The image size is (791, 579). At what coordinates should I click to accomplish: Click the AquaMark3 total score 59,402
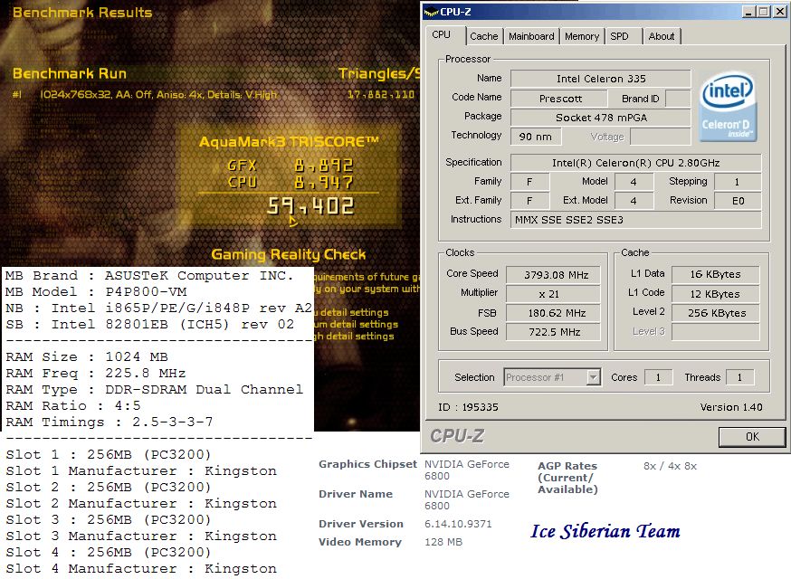(x=310, y=205)
